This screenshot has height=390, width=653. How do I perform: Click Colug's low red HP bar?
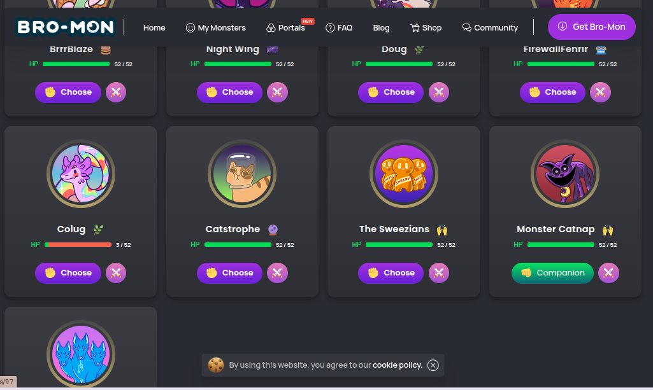[x=78, y=245]
